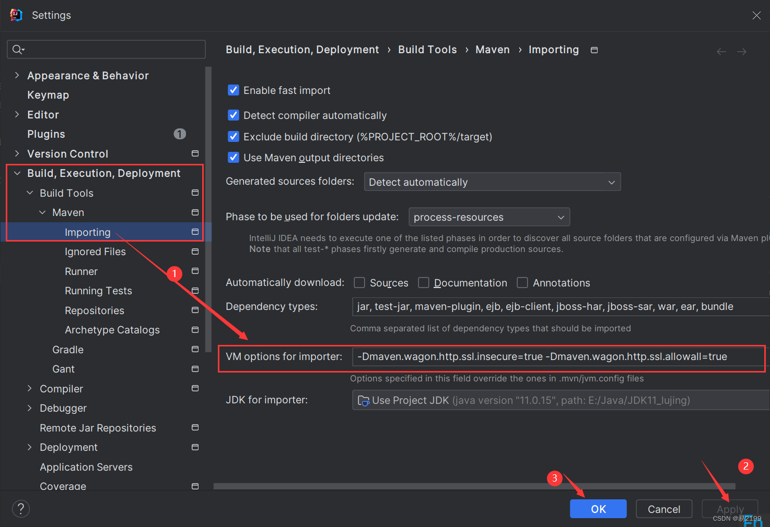770x527 pixels.
Task: Click the JDK folder icon in Use Project JDK field
Action: pos(363,400)
